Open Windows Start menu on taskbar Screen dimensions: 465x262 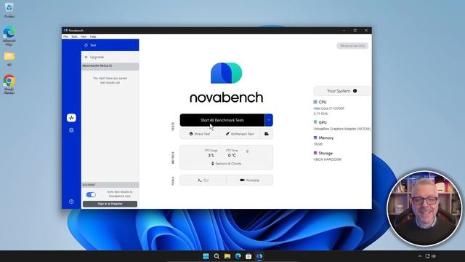(x=206, y=256)
